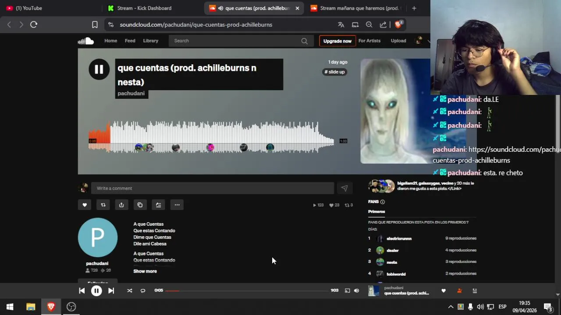This screenshot has width=561, height=315.
Task: Open a new browser tab
Action: point(414,8)
